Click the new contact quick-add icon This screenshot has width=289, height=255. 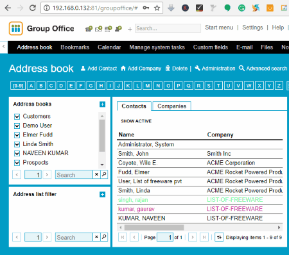(x=89, y=29)
